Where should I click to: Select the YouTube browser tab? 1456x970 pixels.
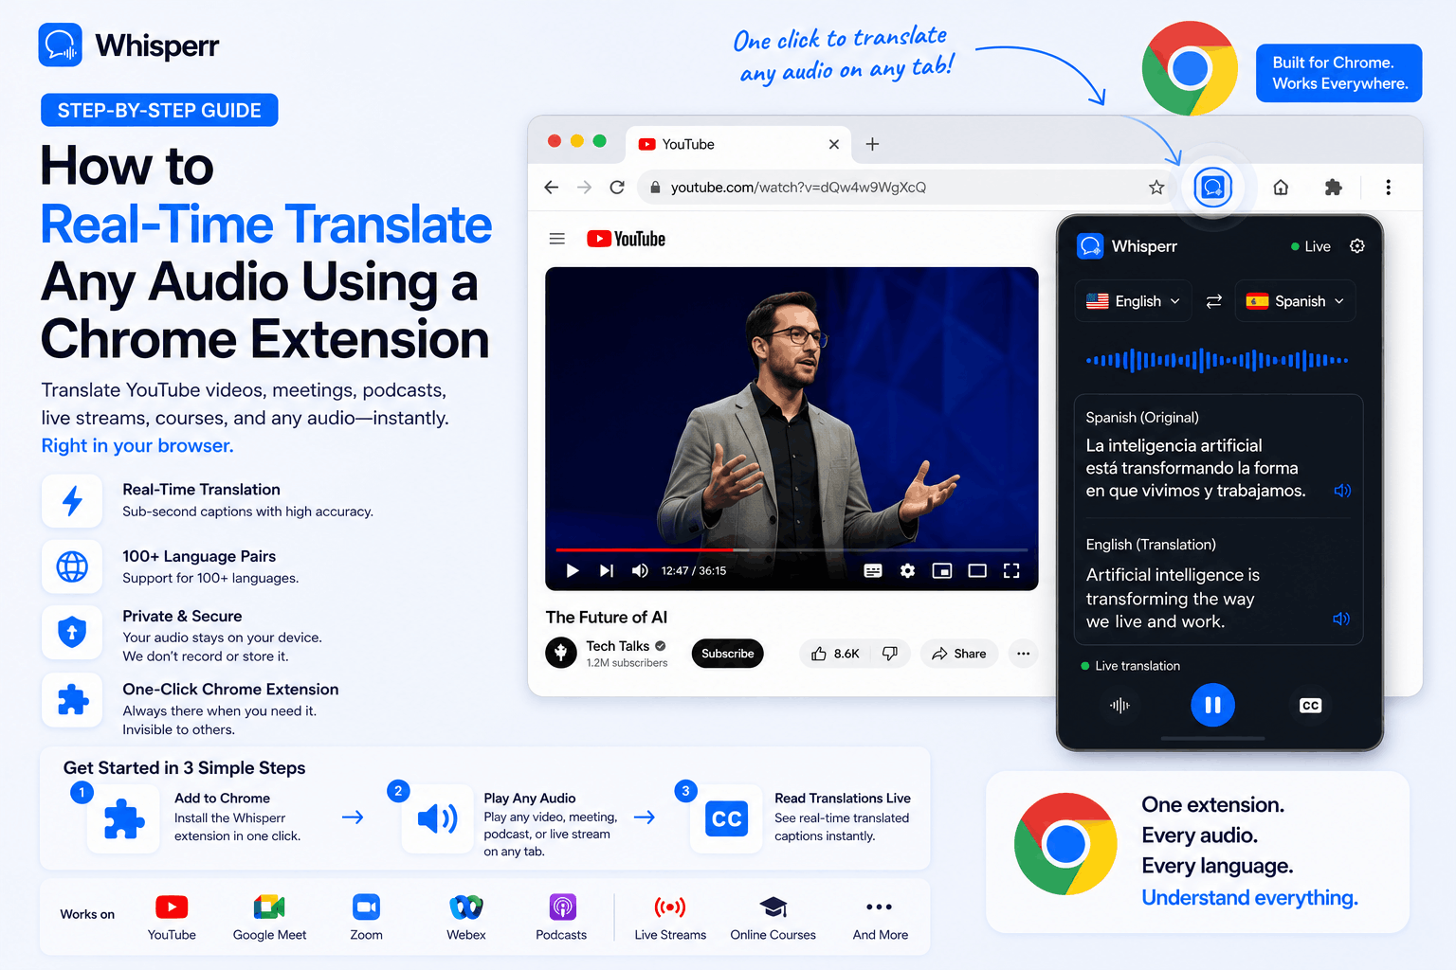tap(738, 144)
